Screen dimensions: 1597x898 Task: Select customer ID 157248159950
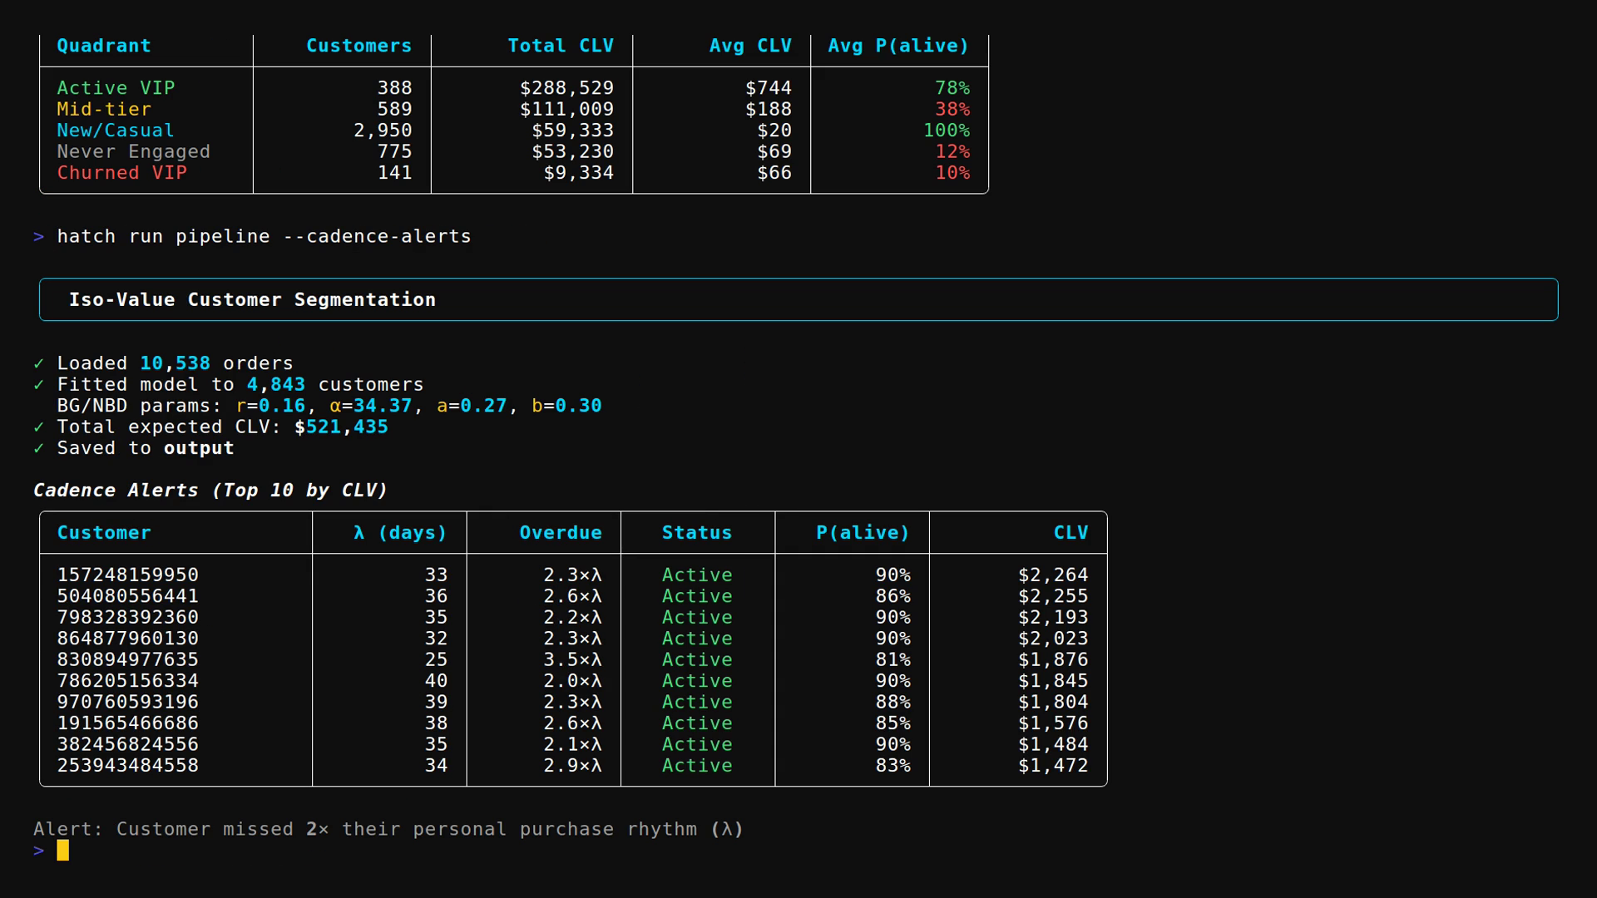tap(127, 575)
